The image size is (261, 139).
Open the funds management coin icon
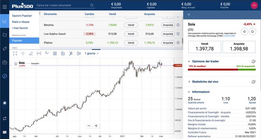[4, 76]
